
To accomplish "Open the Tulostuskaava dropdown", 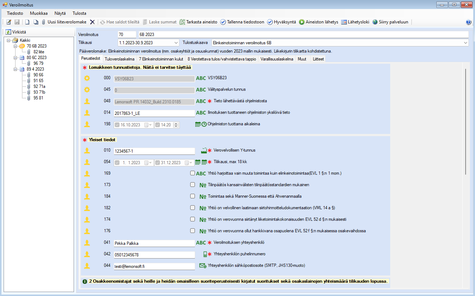I will [465, 42].
